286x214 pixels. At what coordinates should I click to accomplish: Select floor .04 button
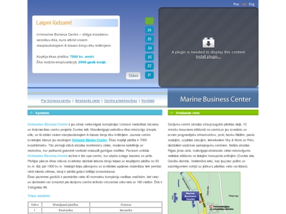coord(149,48)
